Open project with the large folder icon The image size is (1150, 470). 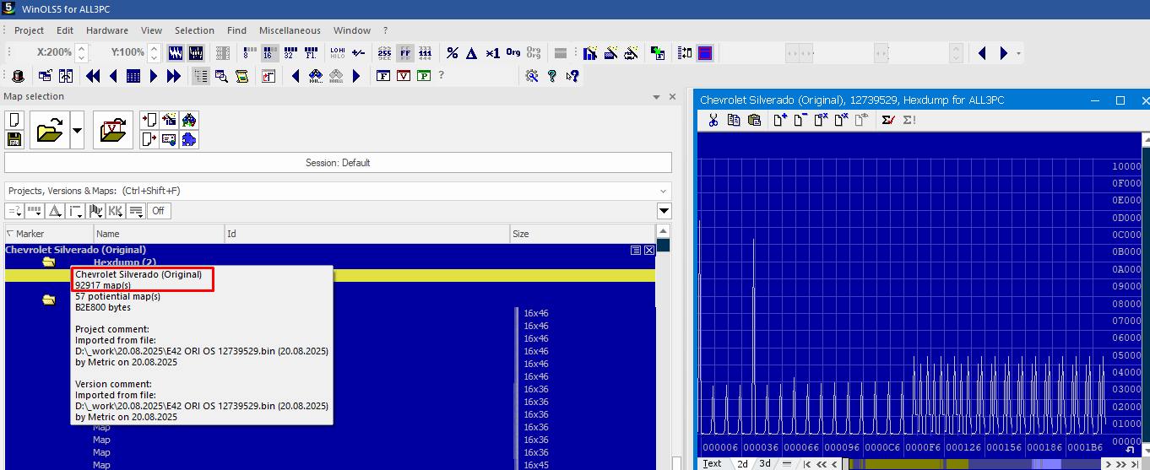tap(50, 131)
